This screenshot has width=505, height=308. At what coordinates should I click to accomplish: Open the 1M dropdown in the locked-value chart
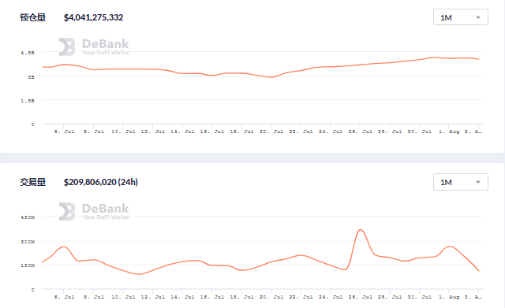pyautogui.click(x=461, y=17)
